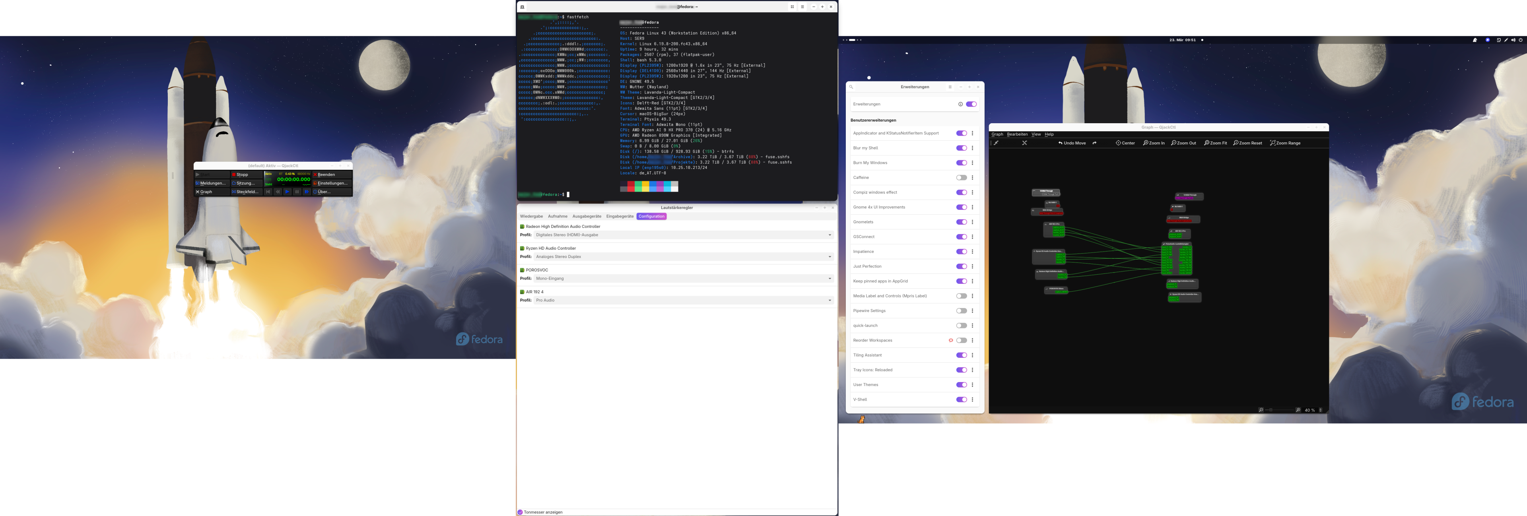Open options menu for Tiling Assistant
1527x516 pixels.
pyautogui.click(x=972, y=355)
